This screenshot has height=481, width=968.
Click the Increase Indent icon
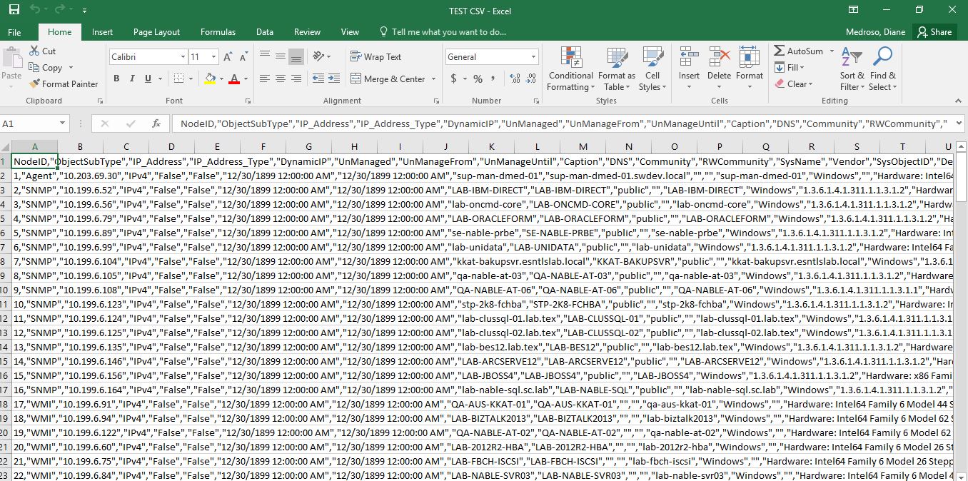pos(333,79)
